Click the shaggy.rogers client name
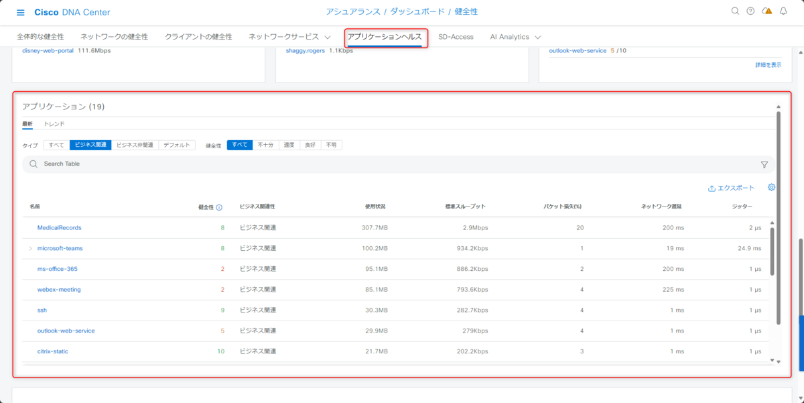Screen dimensions: 804x403 pyautogui.click(x=305, y=51)
